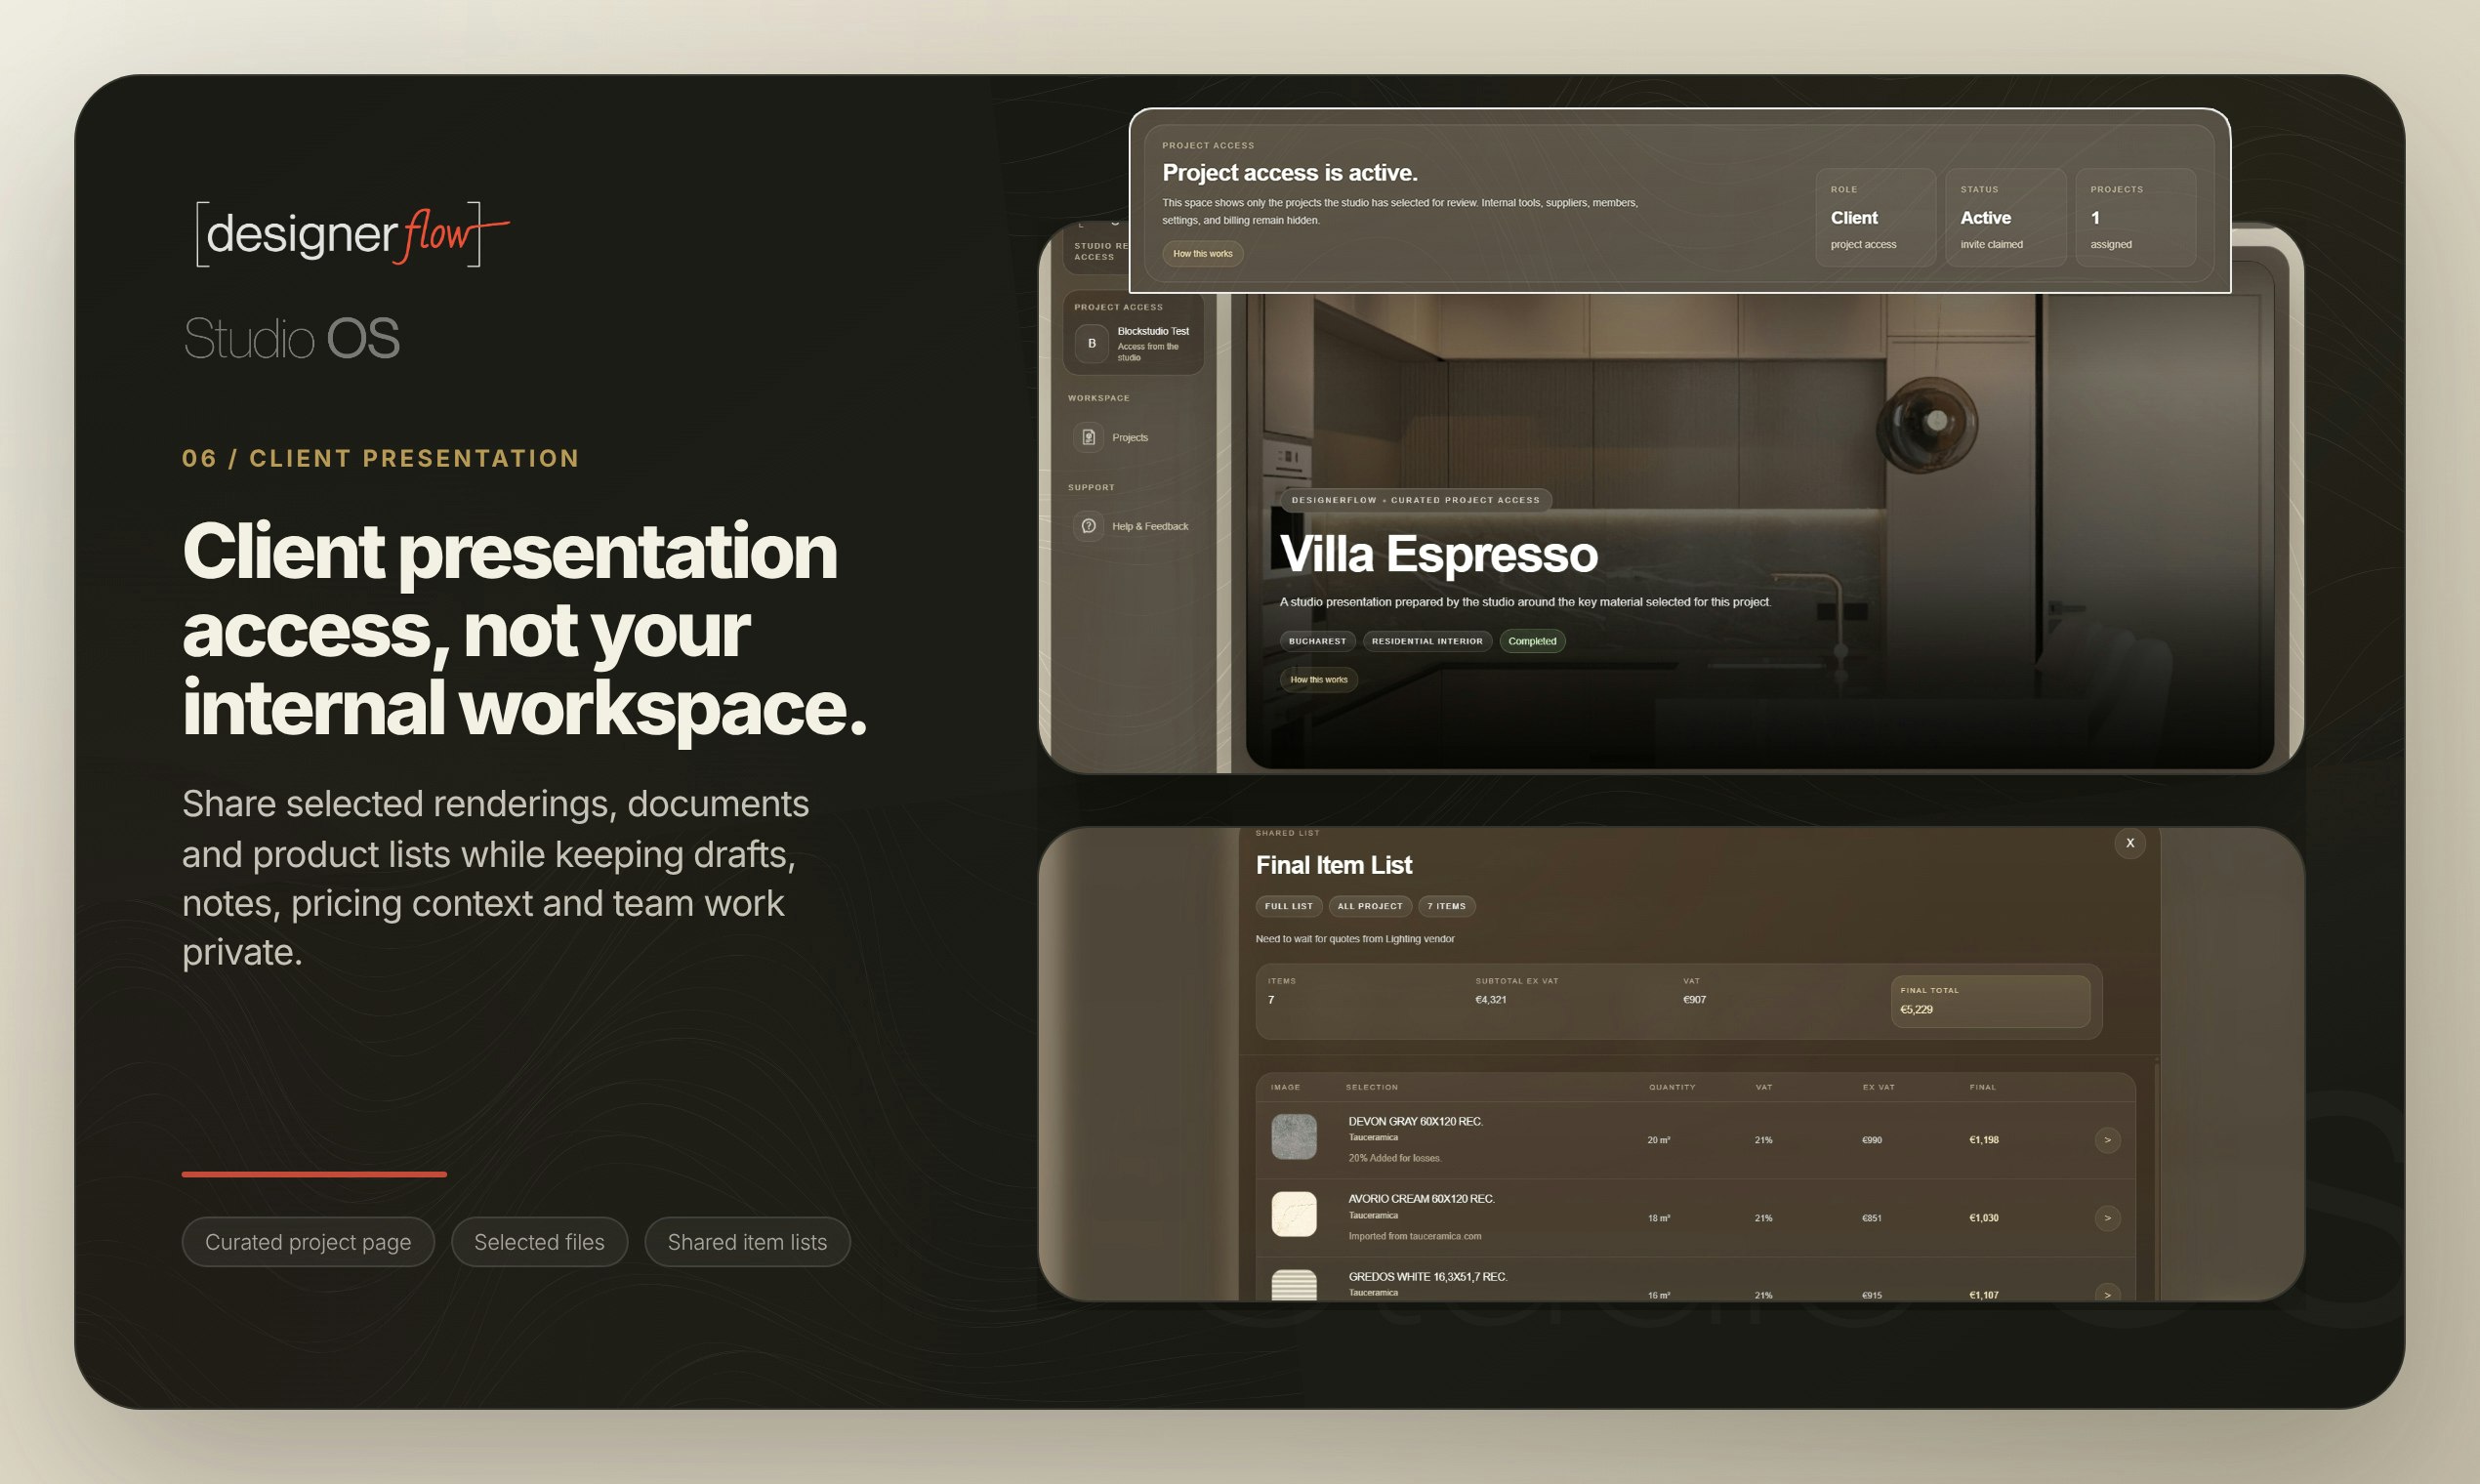Select the Blockstudio Test "B" avatar
Image resolution: width=2480 pixels, height=1484 pixels.
(1092, 343)
